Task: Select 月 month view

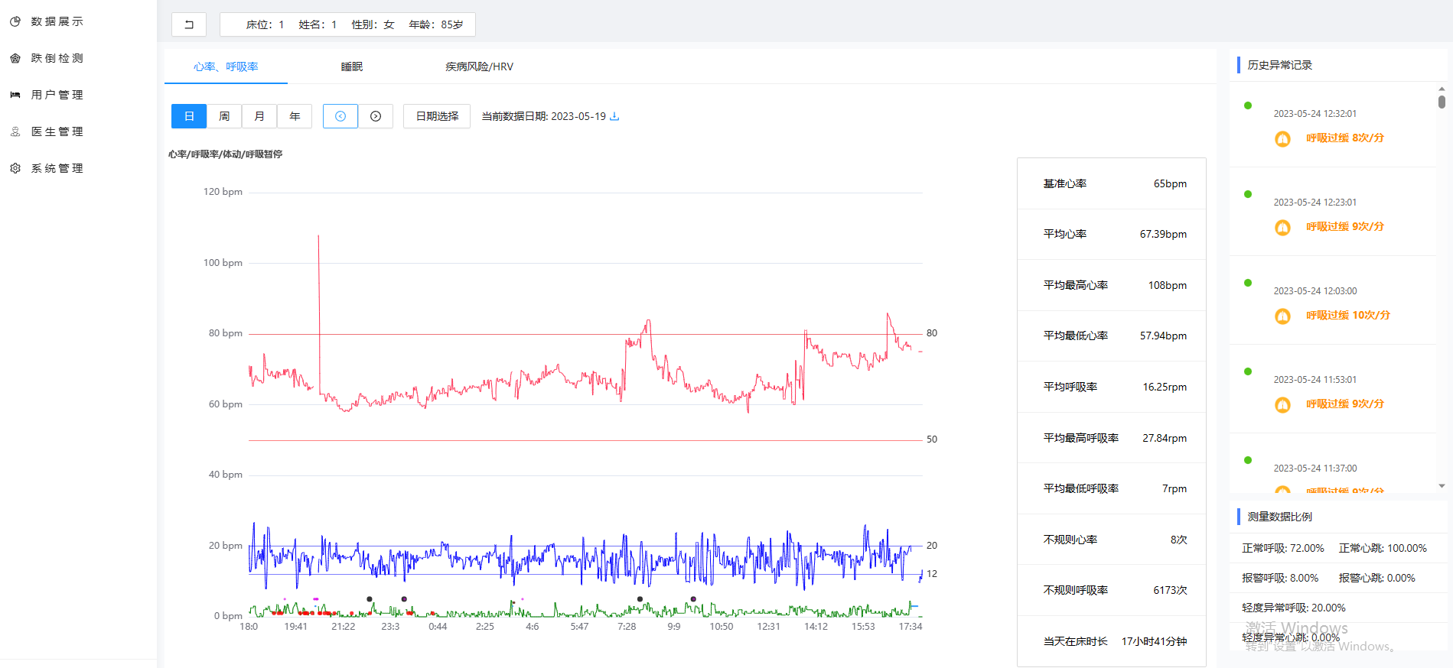Action: 259,116
